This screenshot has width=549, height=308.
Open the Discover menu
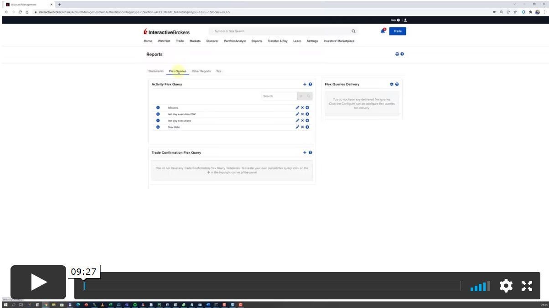tap(212, 41)
